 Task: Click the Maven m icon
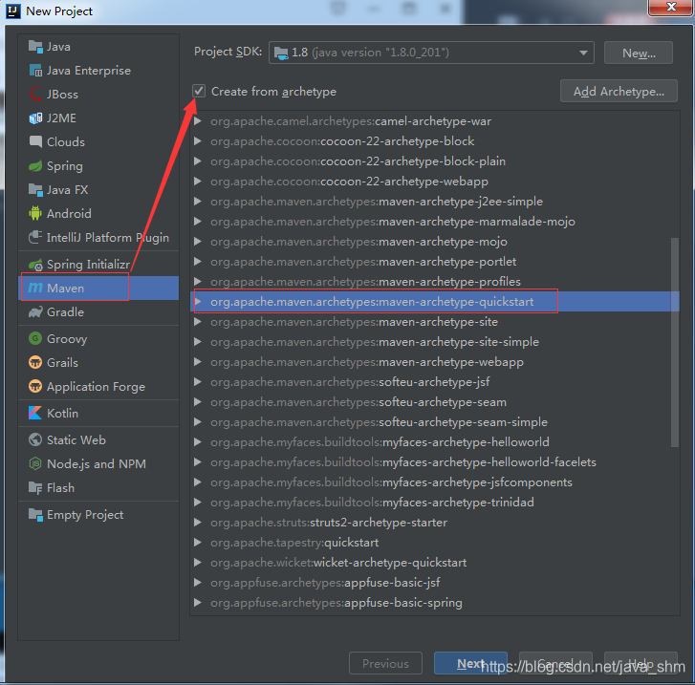35,288
